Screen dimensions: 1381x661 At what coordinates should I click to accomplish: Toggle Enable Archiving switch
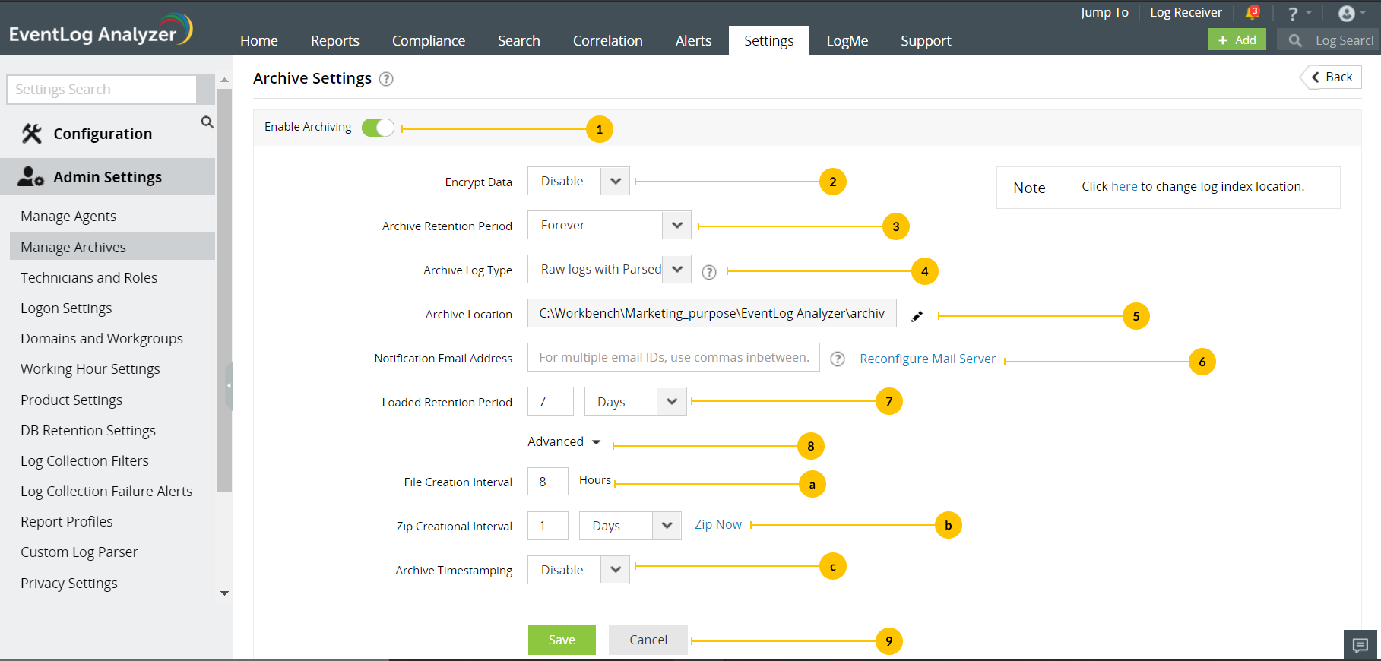tap(378, 127)
